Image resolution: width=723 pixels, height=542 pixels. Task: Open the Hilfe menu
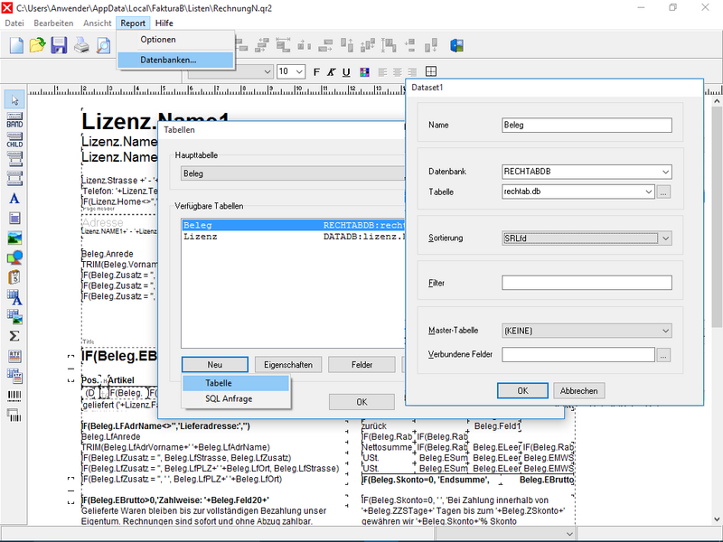tap(164, 23)
